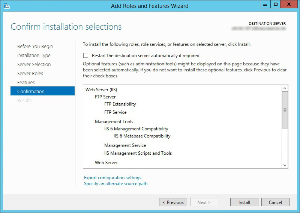Select IIS Management Scripts and Tools row

coord(138,153)
